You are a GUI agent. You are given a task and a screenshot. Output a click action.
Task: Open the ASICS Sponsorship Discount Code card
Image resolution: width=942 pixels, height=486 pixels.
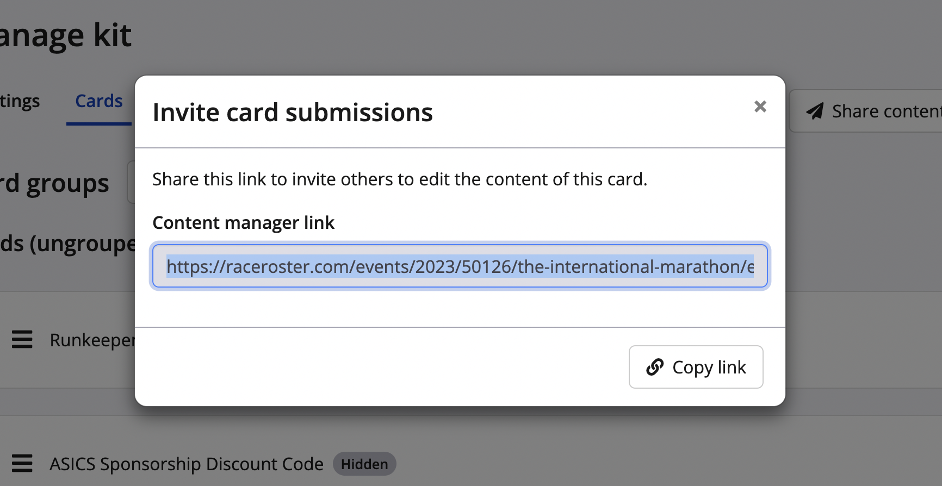click(x=186, y=464)
